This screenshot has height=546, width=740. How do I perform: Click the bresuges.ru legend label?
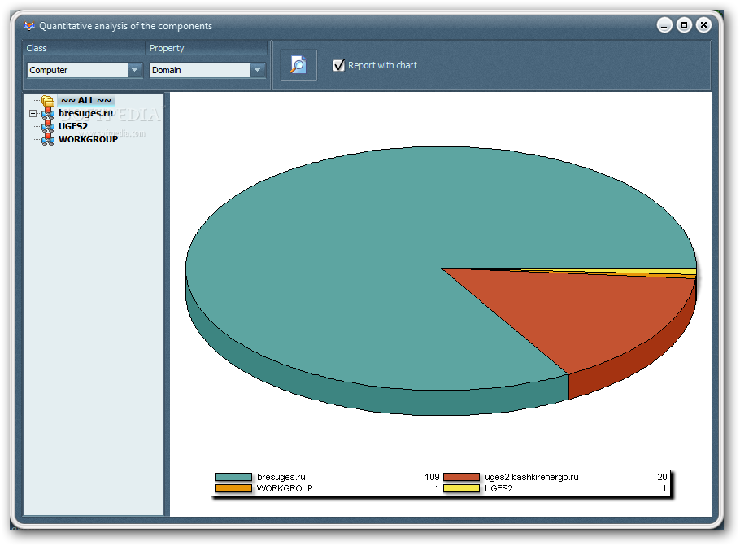pyautogui.click(x=281, y=477)
